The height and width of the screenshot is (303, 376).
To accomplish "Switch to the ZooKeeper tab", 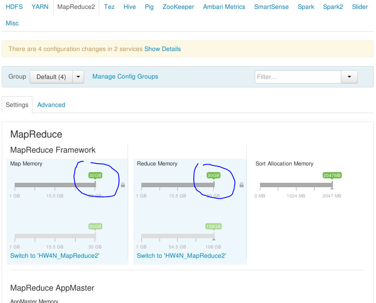I will [178, 7].
